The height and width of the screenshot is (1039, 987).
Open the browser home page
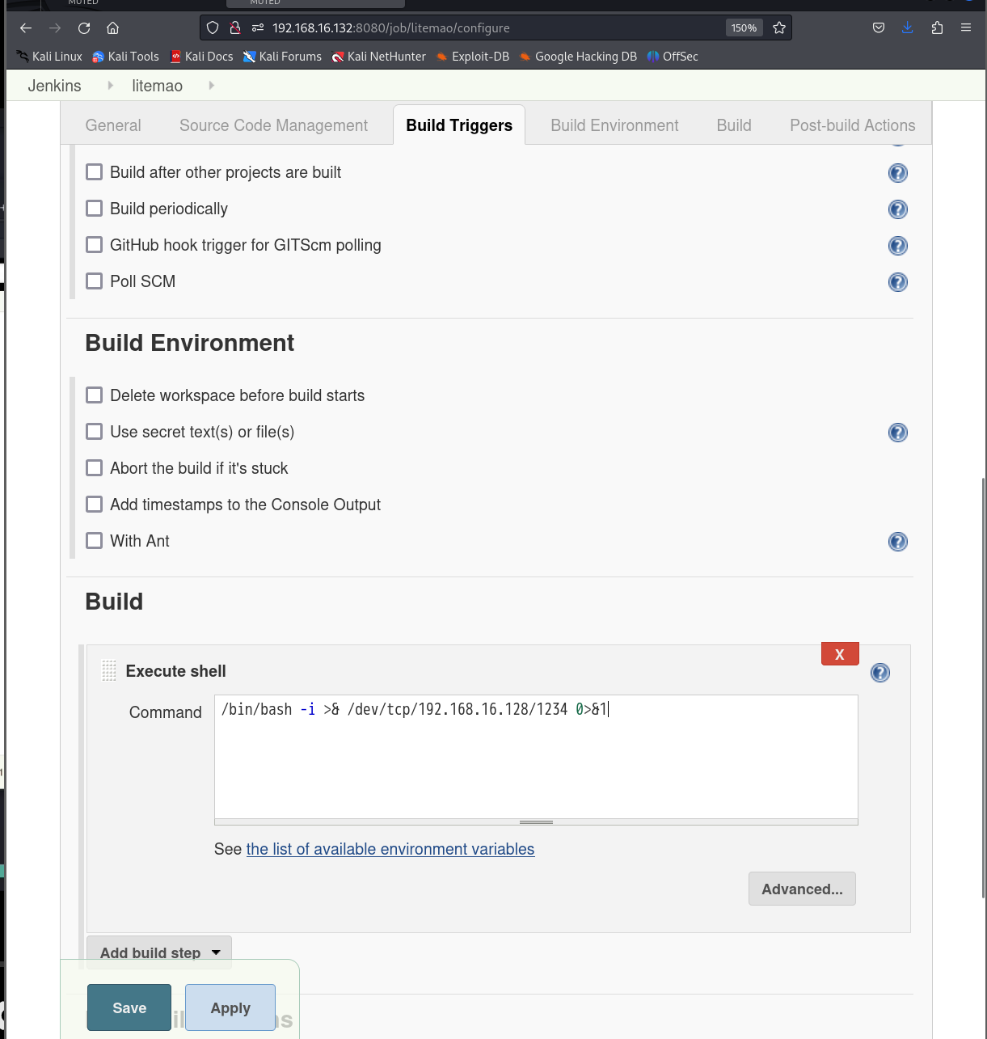[113, 27]
